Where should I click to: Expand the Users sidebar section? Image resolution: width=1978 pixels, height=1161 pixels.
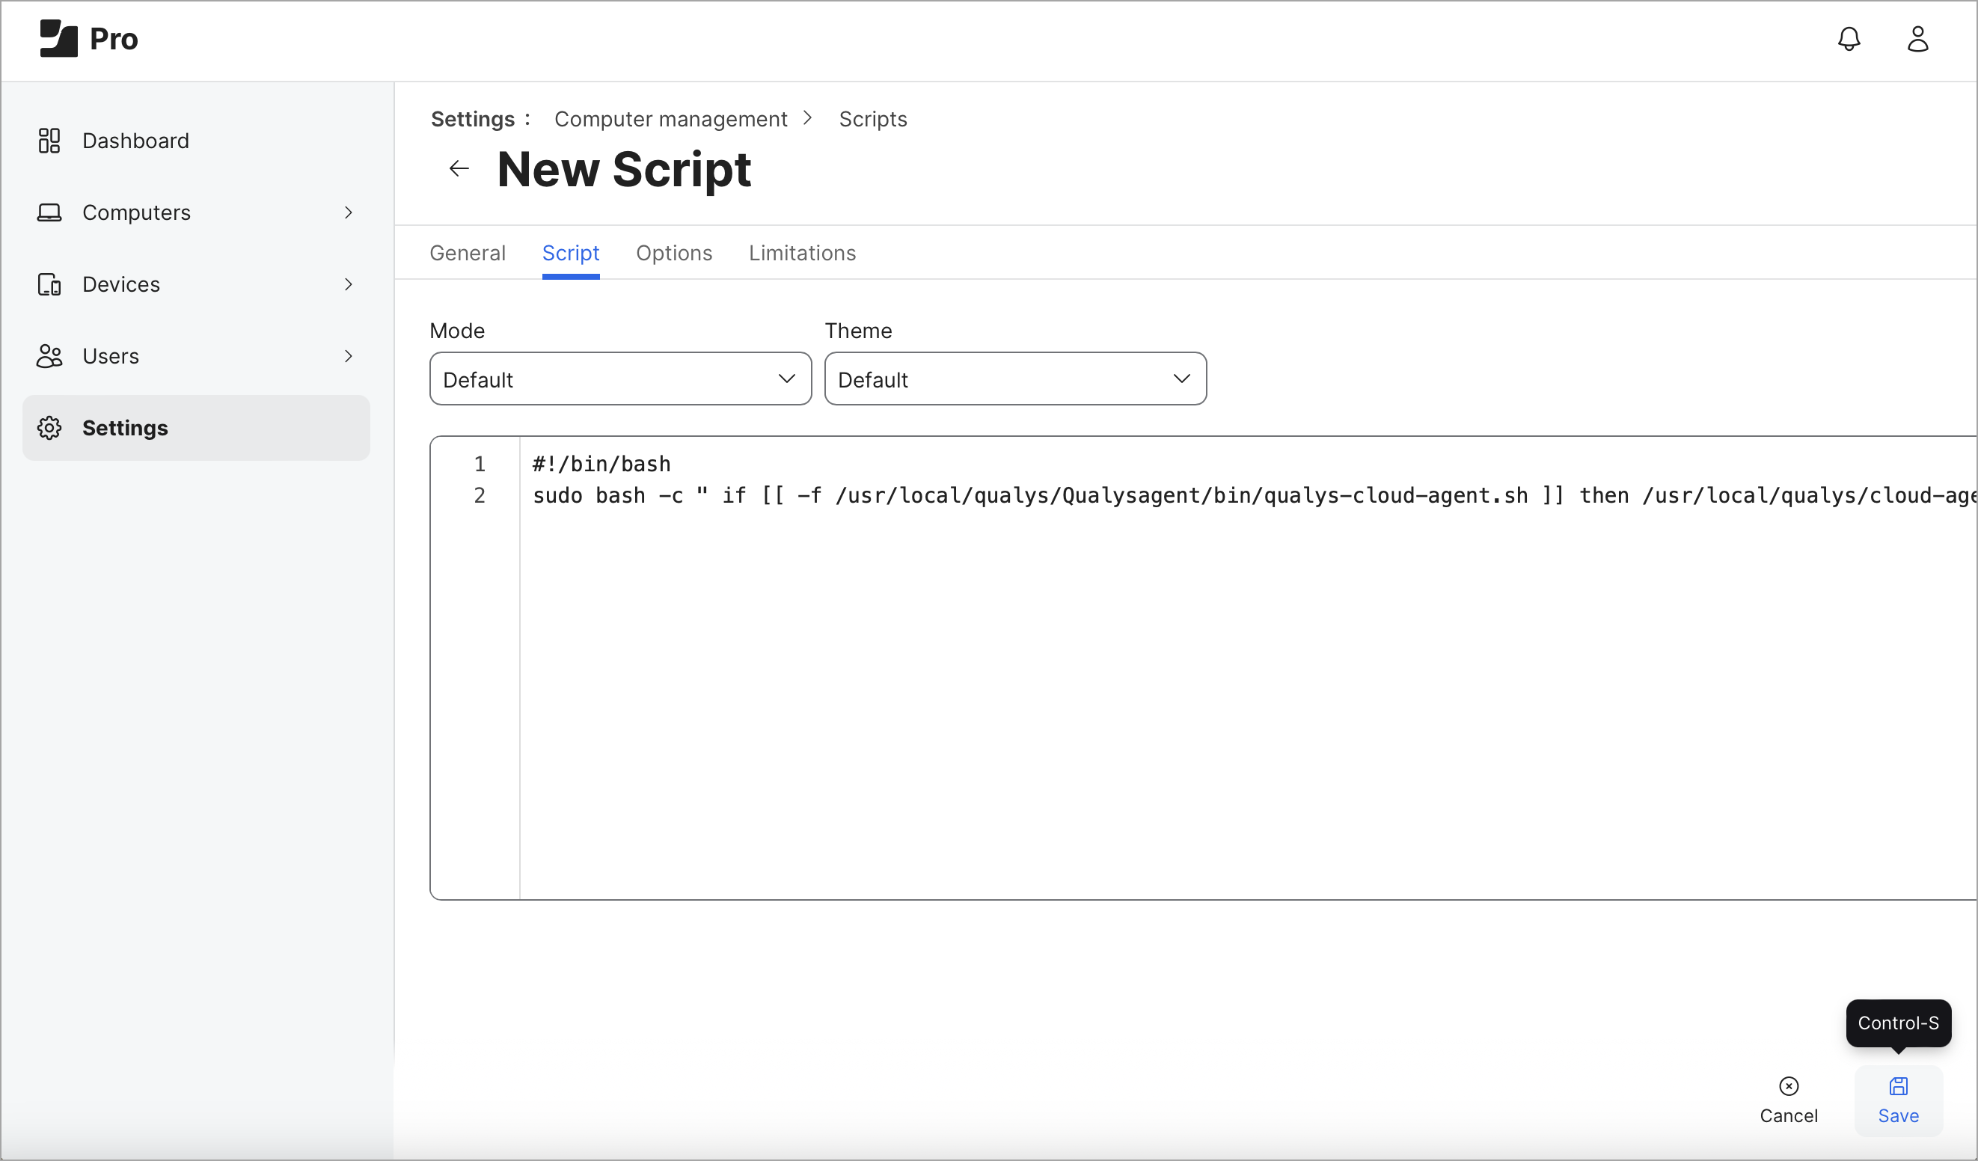[x=349, y=355]
